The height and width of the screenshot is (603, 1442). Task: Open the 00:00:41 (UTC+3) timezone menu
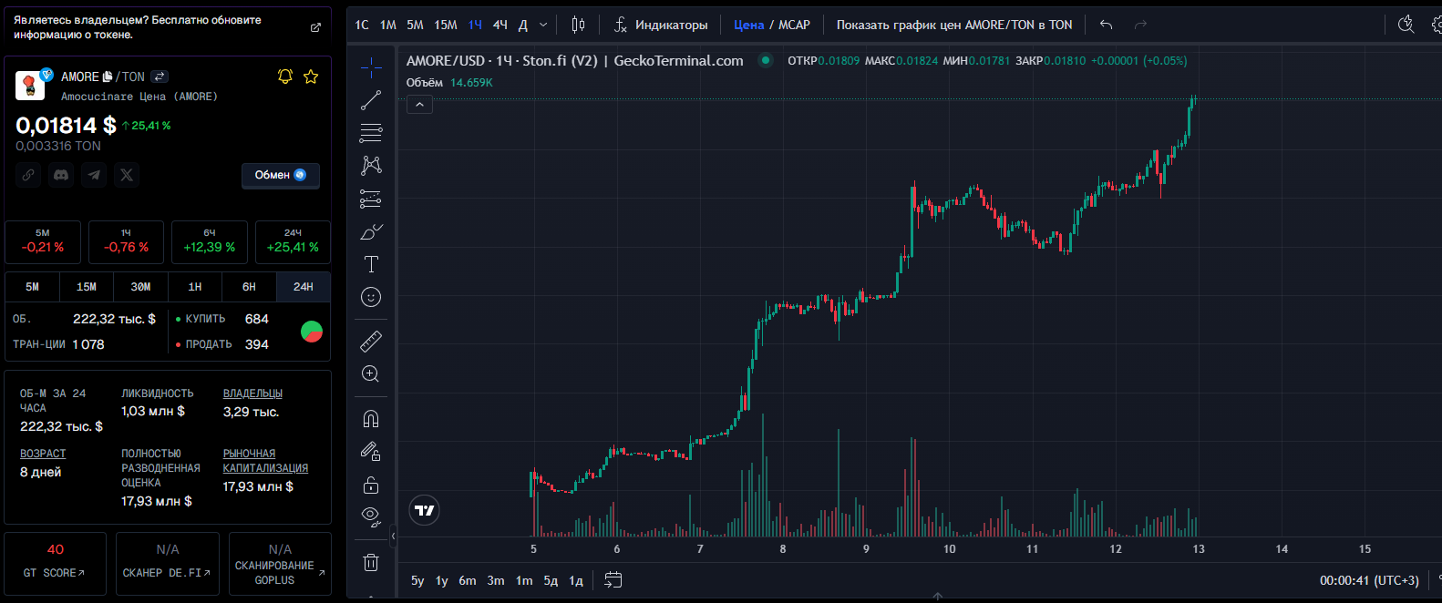coord(1369,580)
